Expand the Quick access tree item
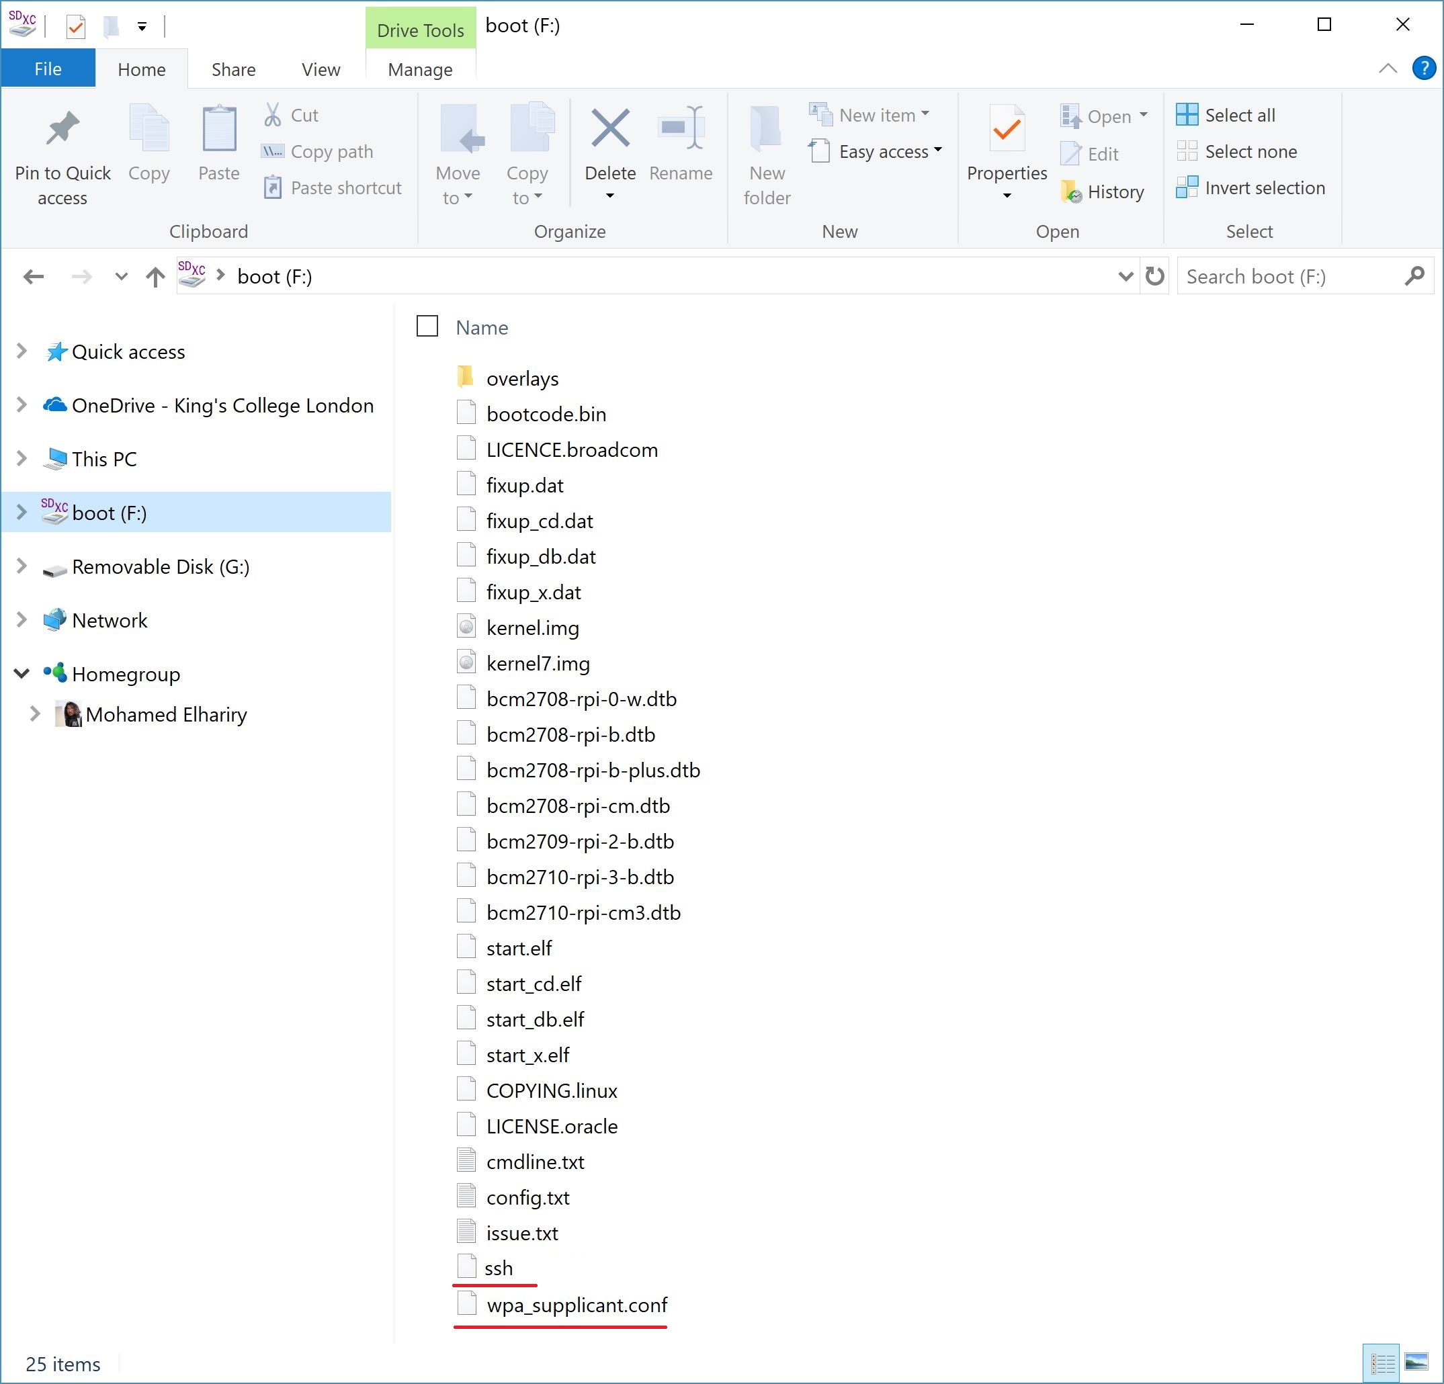The image size is (1444, 1384). [21, 351]
